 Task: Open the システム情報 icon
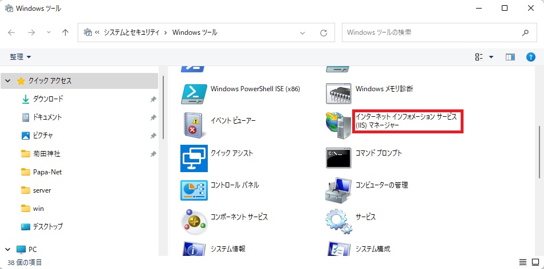pyautogui.click(x=194, y=248)
